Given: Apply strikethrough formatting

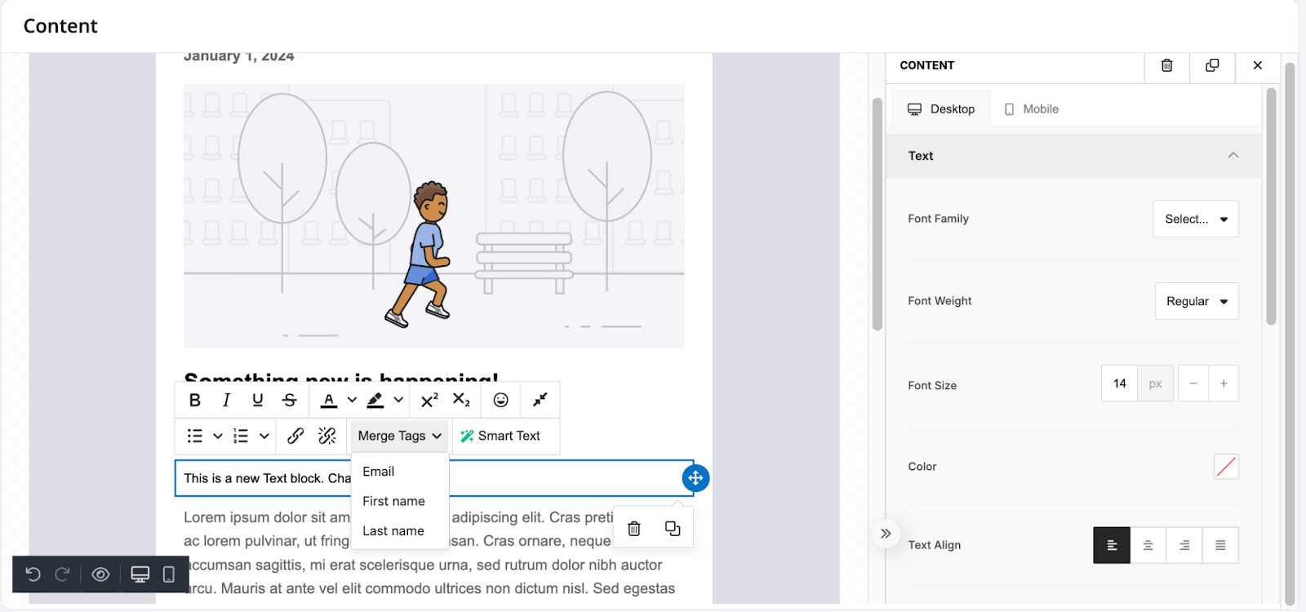Looking at the screenshot, I should pyautogui.click(x=289, y=400).
